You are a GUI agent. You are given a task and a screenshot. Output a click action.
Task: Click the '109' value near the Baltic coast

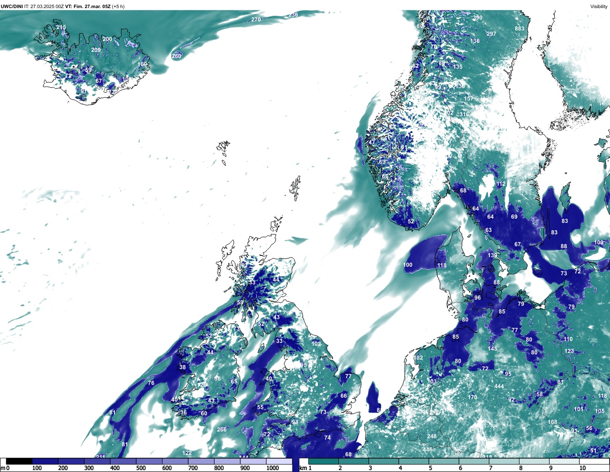[x=599, y=243]
